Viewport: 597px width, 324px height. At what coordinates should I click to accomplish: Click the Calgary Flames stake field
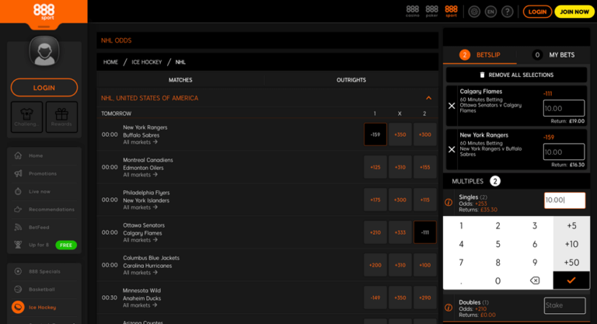(564, 109)
